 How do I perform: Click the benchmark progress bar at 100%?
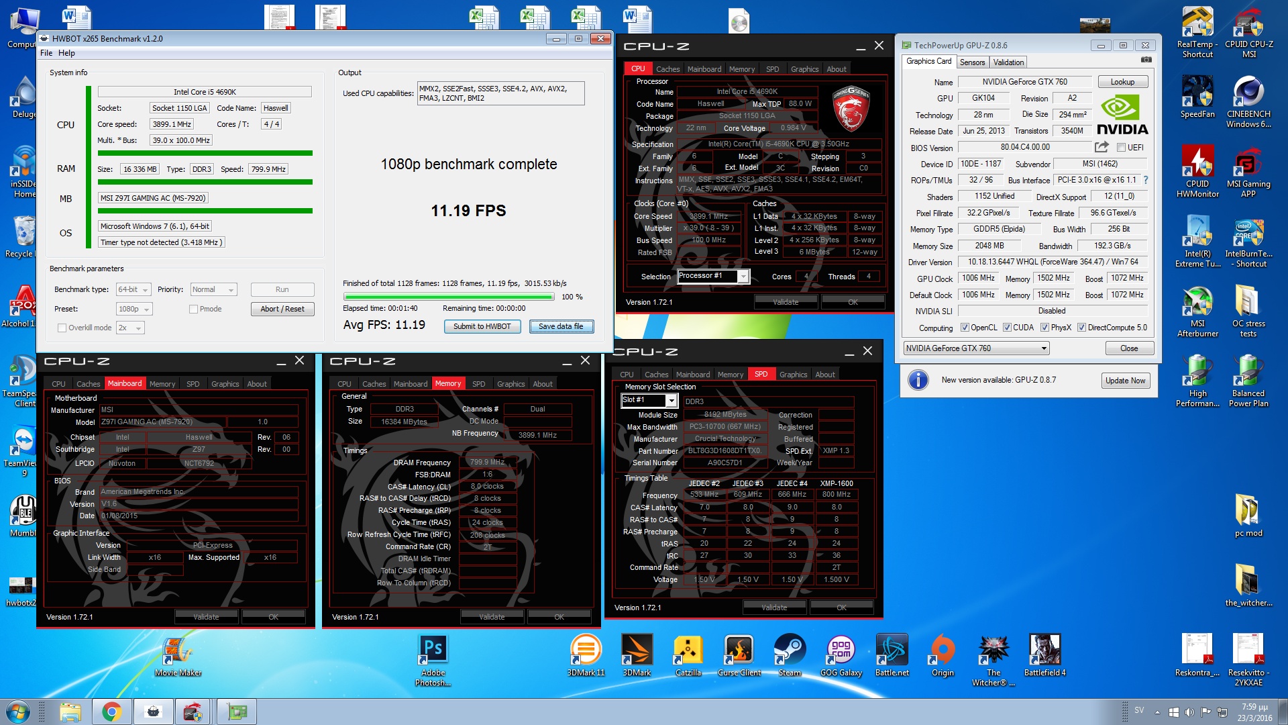click(x=449, y=297)
